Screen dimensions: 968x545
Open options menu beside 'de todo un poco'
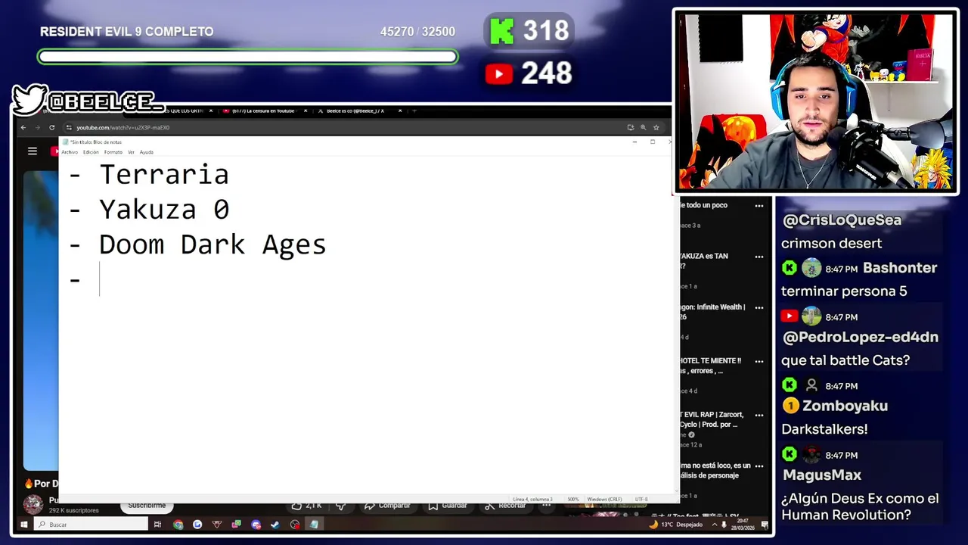(759, 206)
